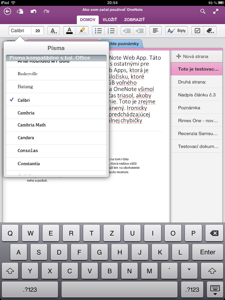Undo the last action
Screen dimensions: 225x300
pyautogui.click(x=33, y=11)
